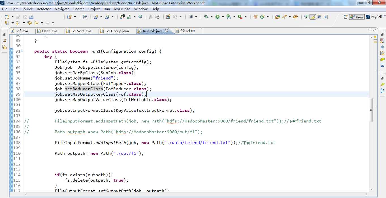Run the program with green play icon
Viewport: 386px width, 198px height.
coord(217,17)
